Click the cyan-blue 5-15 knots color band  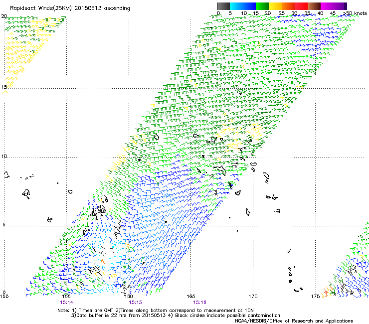click(243, 6)
